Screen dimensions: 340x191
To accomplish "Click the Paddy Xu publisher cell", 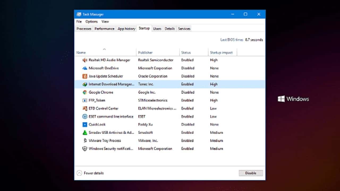I will pos(145,124).
